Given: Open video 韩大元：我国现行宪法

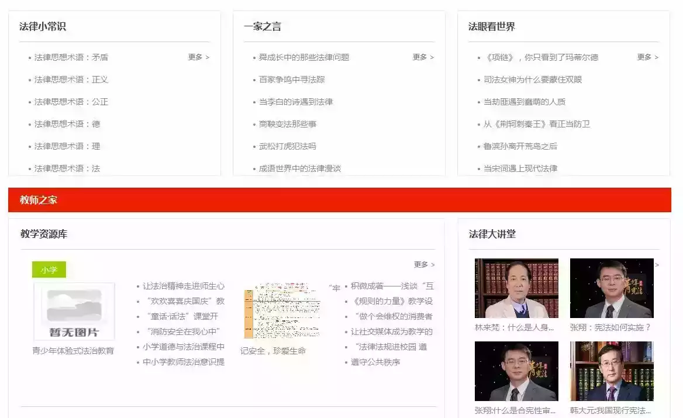Looking at the screenshot, I should tap(611, 371).
